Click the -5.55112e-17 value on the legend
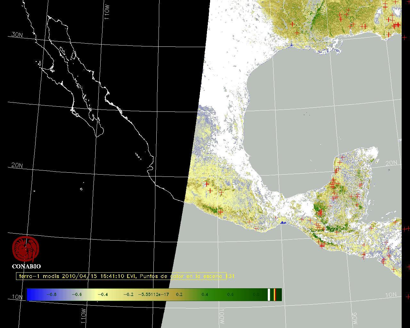410x328 pixels. [153, 294]
